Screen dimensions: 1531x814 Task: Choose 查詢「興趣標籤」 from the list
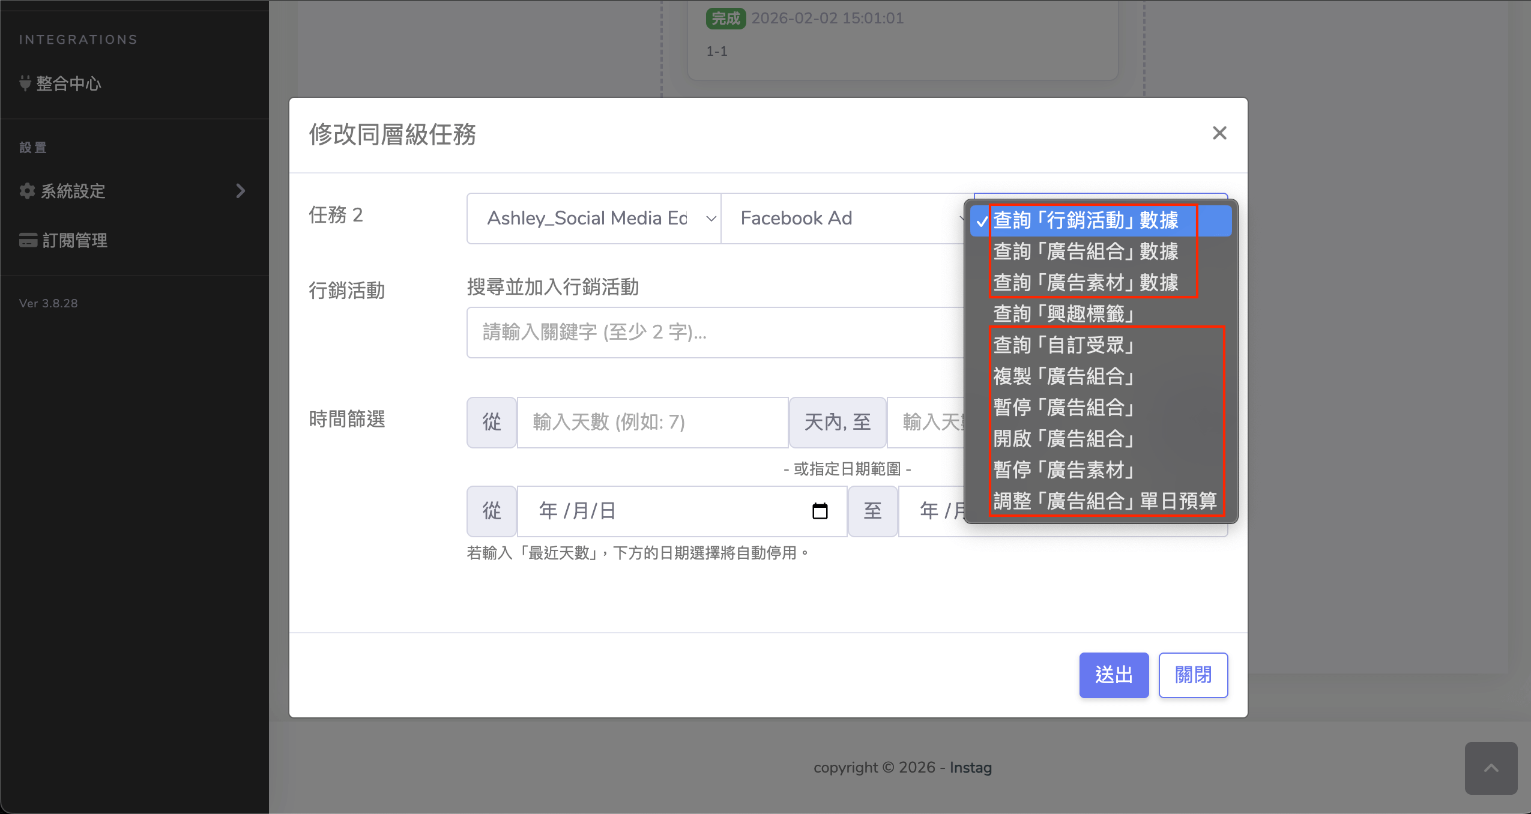1064,314
